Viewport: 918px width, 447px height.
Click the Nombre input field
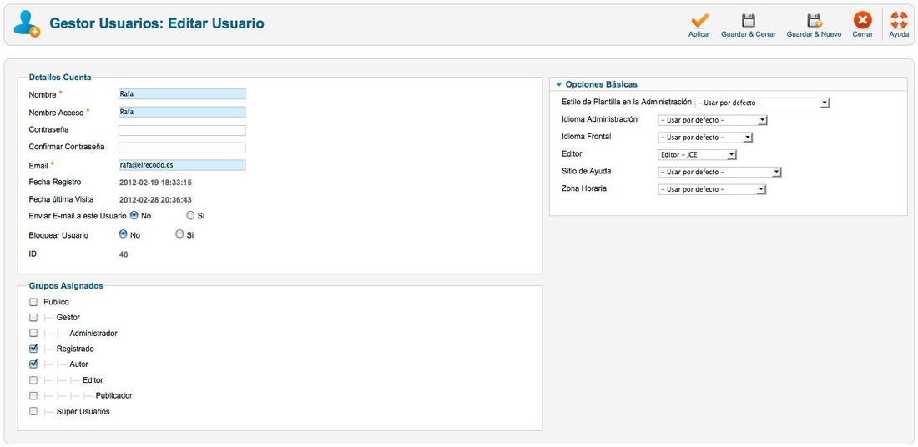pos(182,93)
